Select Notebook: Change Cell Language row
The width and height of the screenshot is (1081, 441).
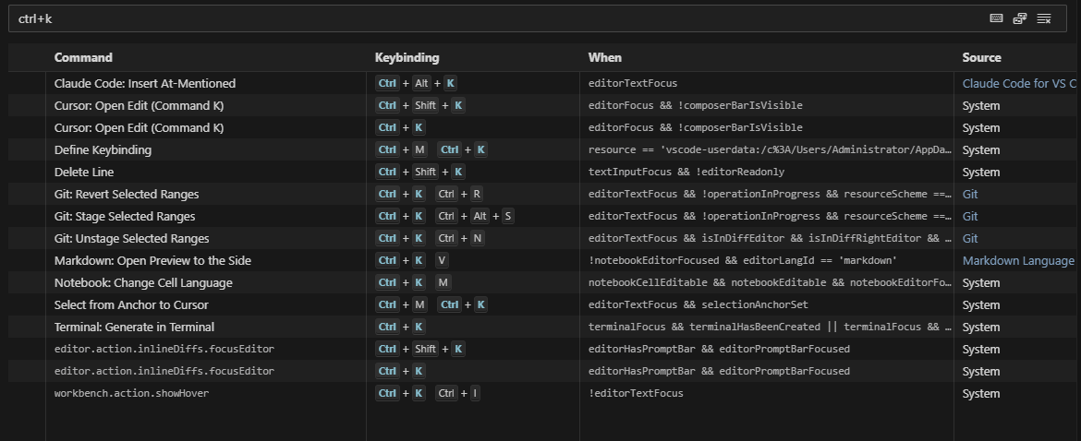143,282
